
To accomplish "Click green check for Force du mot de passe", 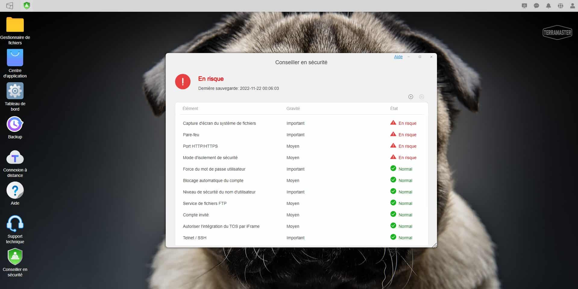I will pyautogui.click(x=393, y=168).
